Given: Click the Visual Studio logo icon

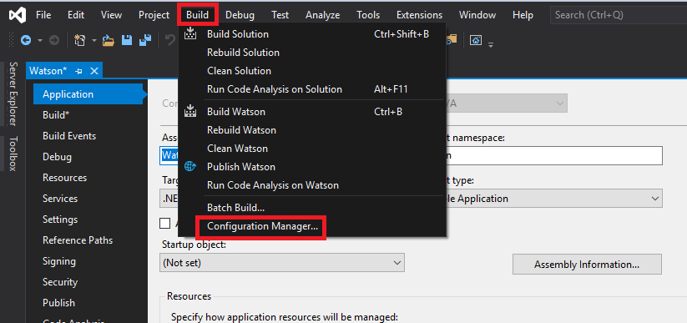Looking at the screenshot, I should [17, 15].
